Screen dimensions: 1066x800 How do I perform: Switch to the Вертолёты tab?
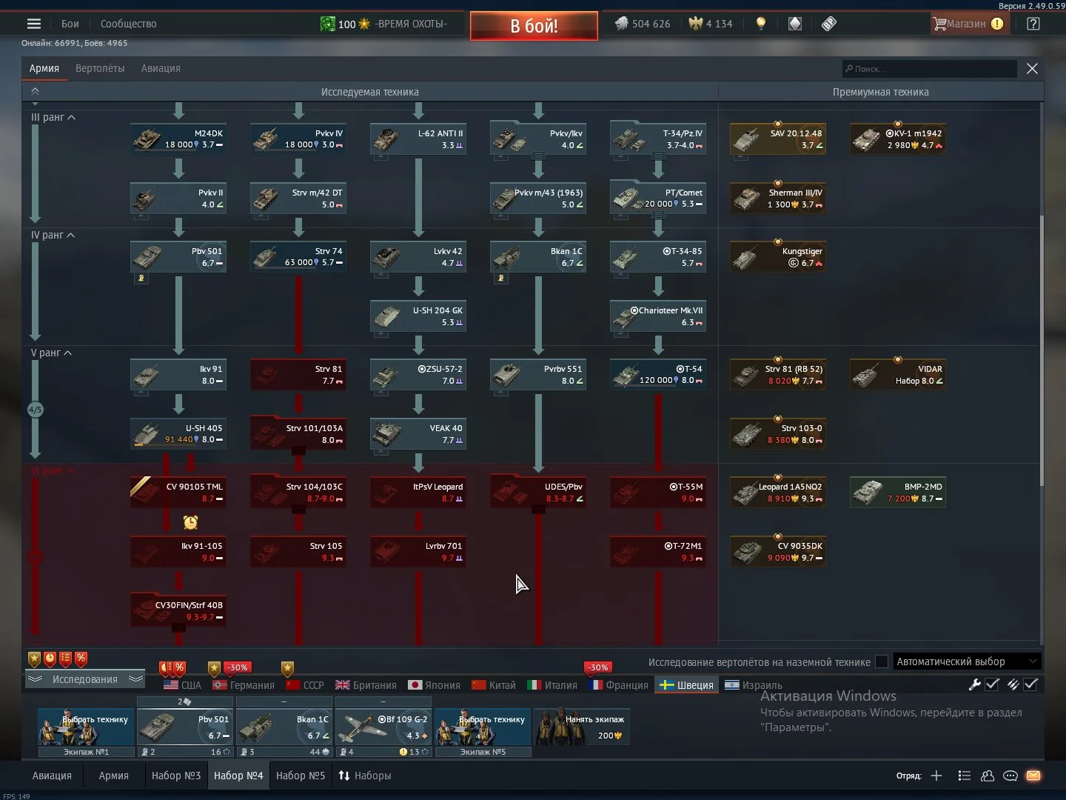(100, 68)
